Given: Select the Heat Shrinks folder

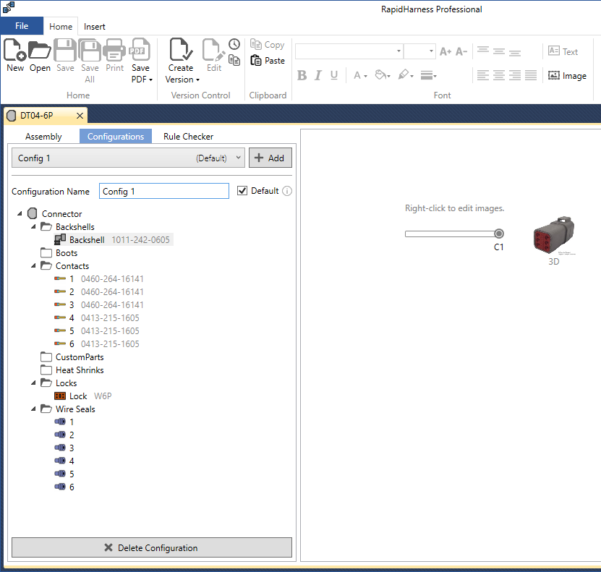Looking at the screenshot, I should point(72,370).
